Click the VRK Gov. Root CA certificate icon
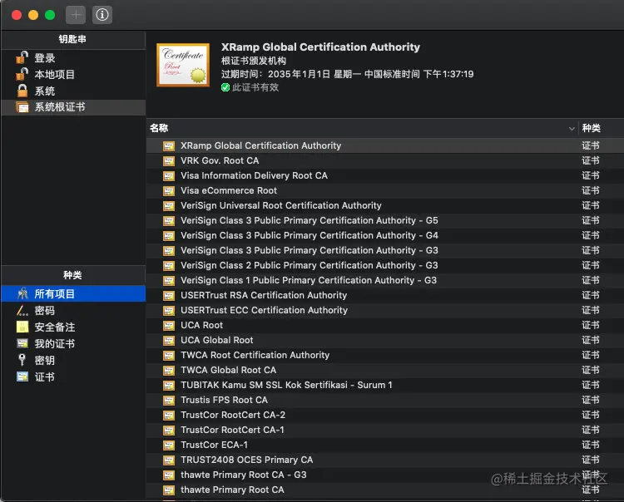Image resolution: width=624 pixels, height=502 pixels. point(169,161)
